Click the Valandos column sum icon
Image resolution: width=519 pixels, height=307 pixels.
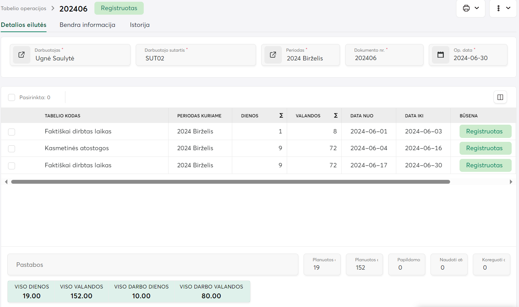pyautogui.click(x=335, y=116)
